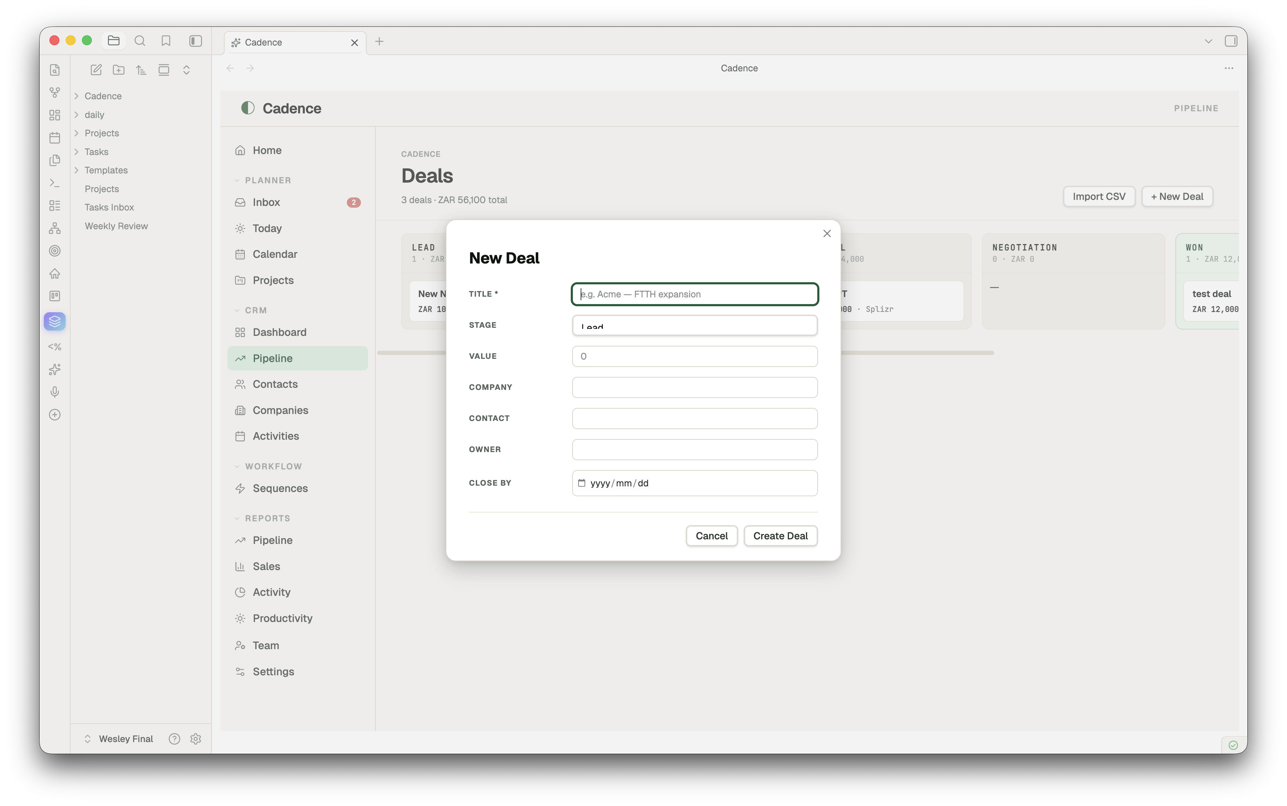The width and height of the screenshot is (1287, 806).
Task: Open the bookmarks panel icon
Action: [166, 41]
